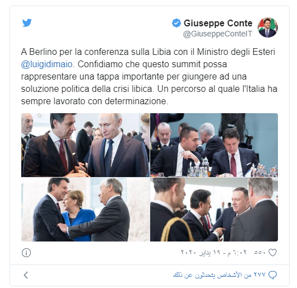Click the chevron arrow at bottom left

(26, 275)
